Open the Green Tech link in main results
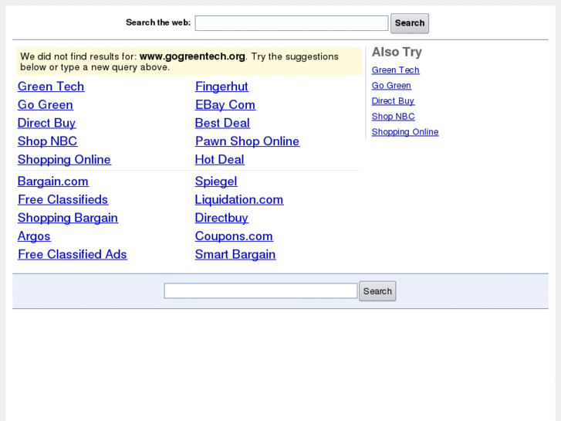The width and height of the screenshot is (561, 421). click(51, 87)
